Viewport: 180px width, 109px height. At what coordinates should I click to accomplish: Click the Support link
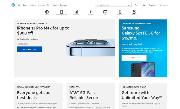152,5
